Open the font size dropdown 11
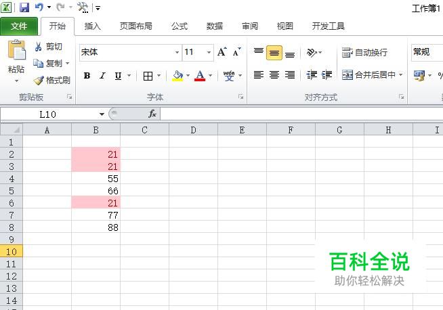The height and width of the screenshot is (310, 443). (x=209, y=53)
